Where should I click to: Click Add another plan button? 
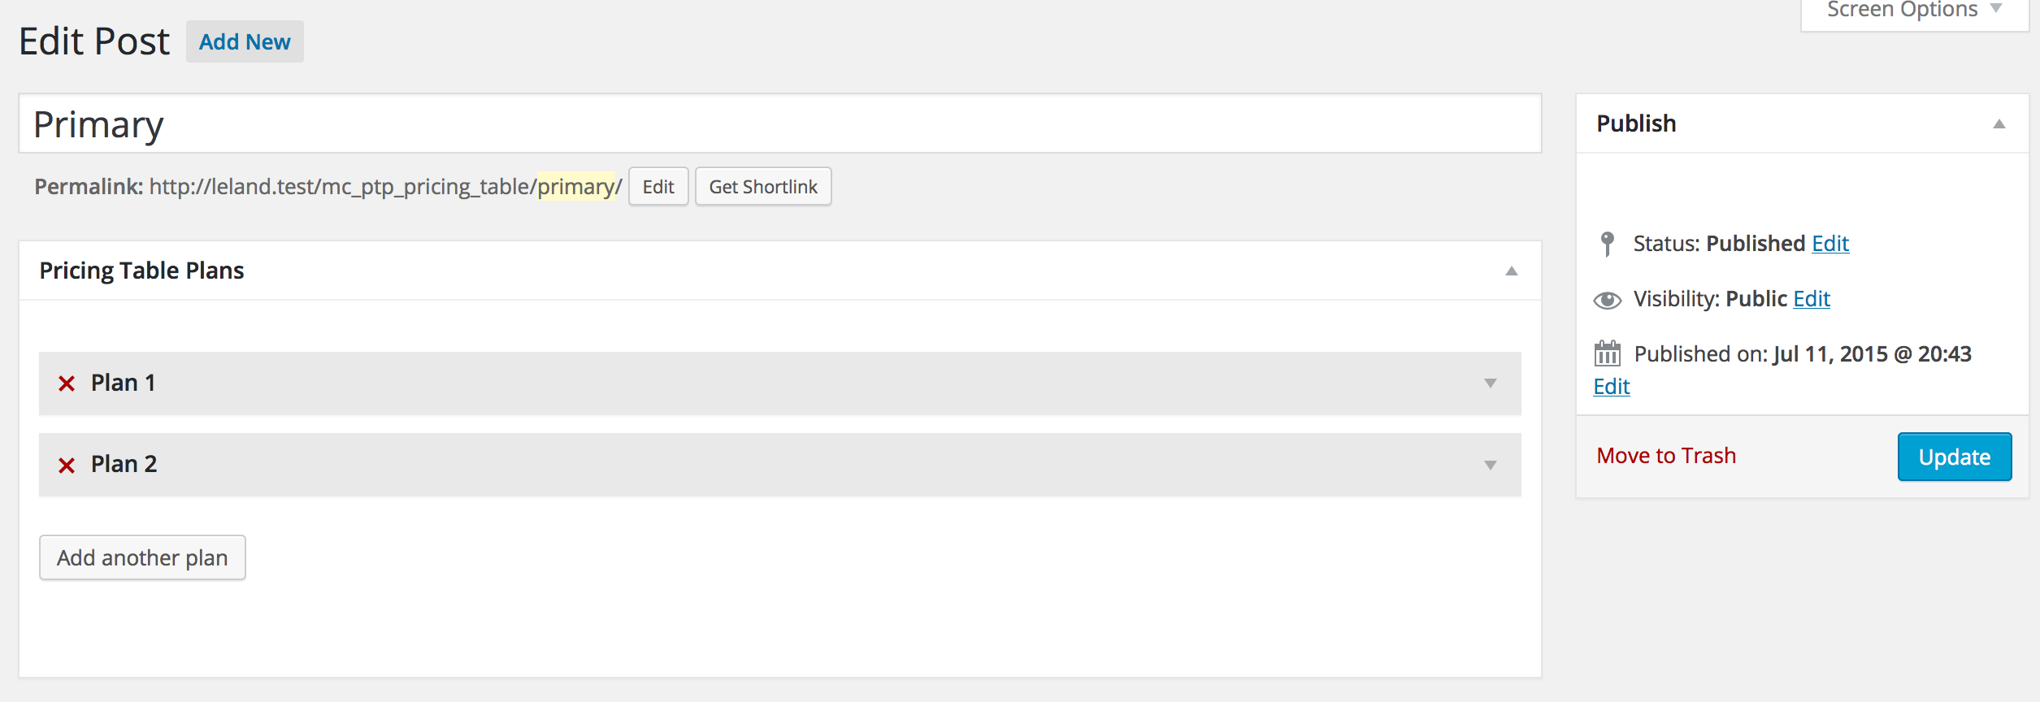pos(142,557)
